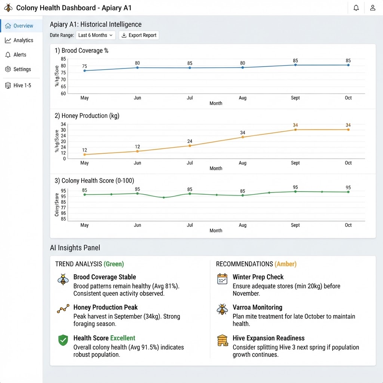The height and width of the screenshot is (383, 383).
Task: Click "Apiary A1: Historical Intelligence" heading
Action: click(x=96, y=24)
